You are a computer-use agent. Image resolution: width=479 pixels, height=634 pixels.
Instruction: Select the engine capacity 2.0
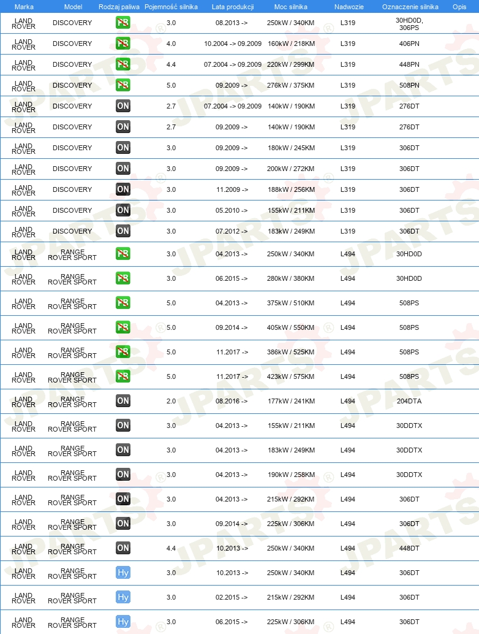click(172, 401)
